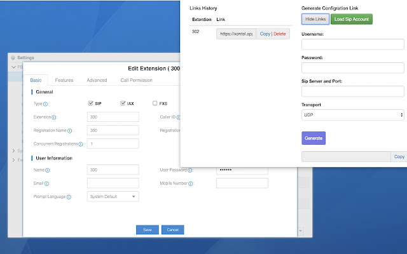Expand the last collapsed sidebar tree item

tap(14, 160)
